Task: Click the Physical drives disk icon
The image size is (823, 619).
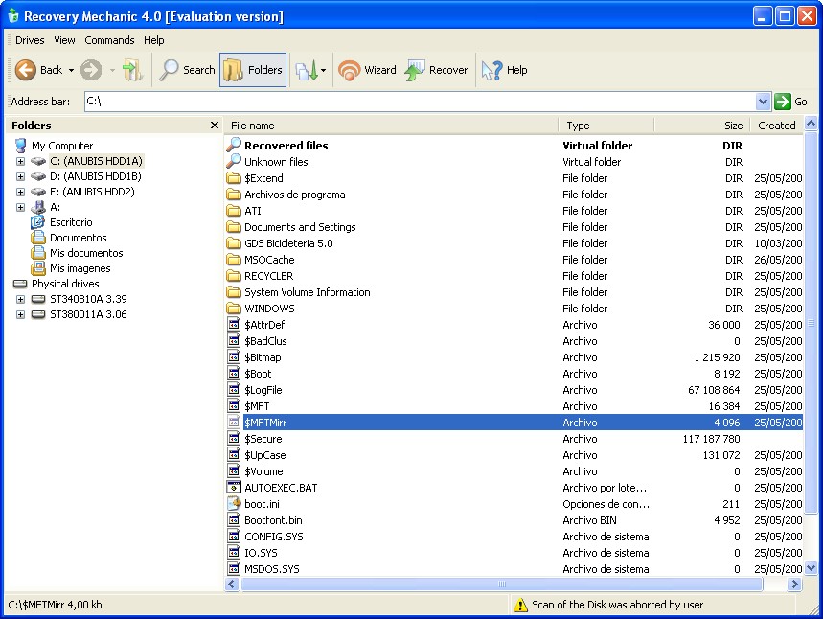Action: [x=20, y=284]
